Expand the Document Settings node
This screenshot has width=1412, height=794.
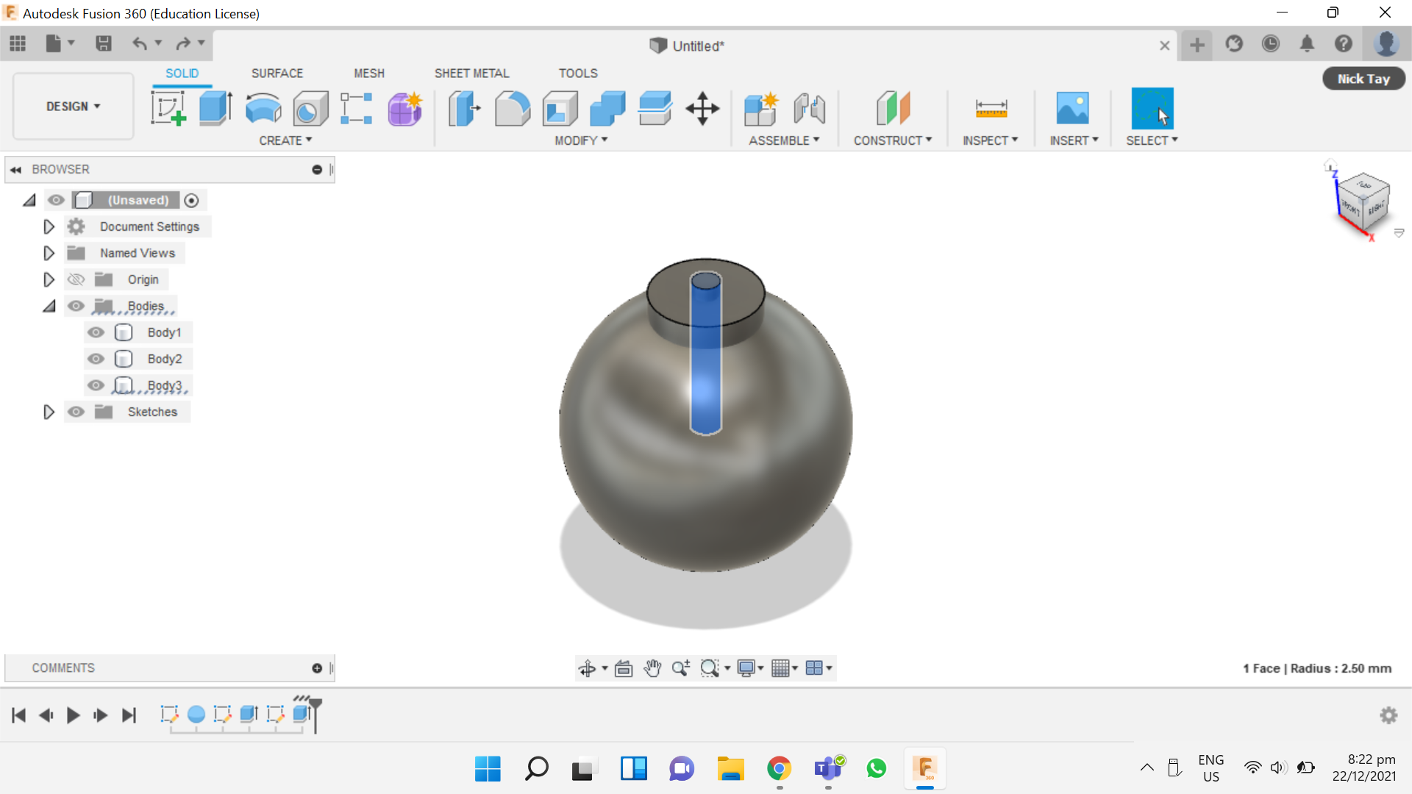[49, 226]
